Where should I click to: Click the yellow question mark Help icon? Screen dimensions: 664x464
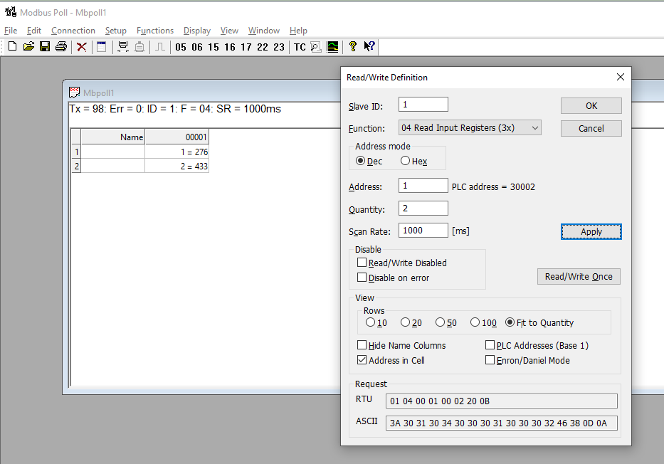point(353,46)
